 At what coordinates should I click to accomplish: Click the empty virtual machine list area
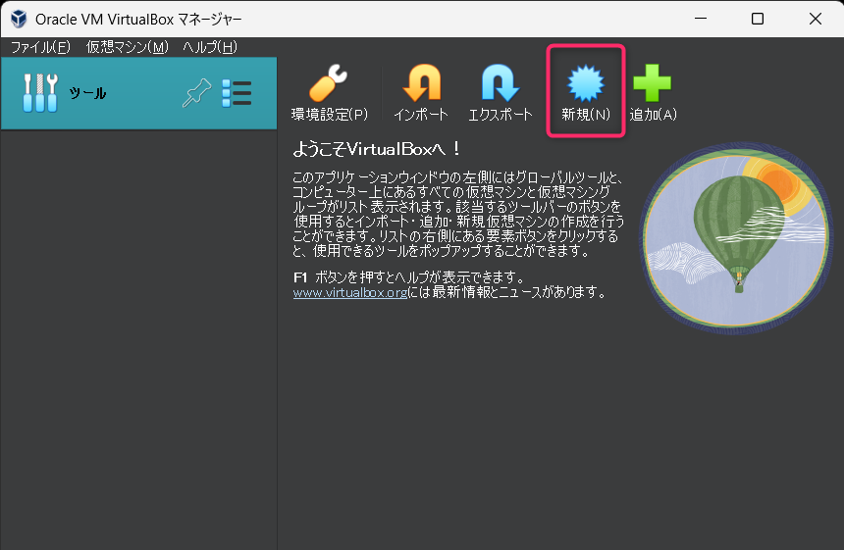click(x=138, y=333)
